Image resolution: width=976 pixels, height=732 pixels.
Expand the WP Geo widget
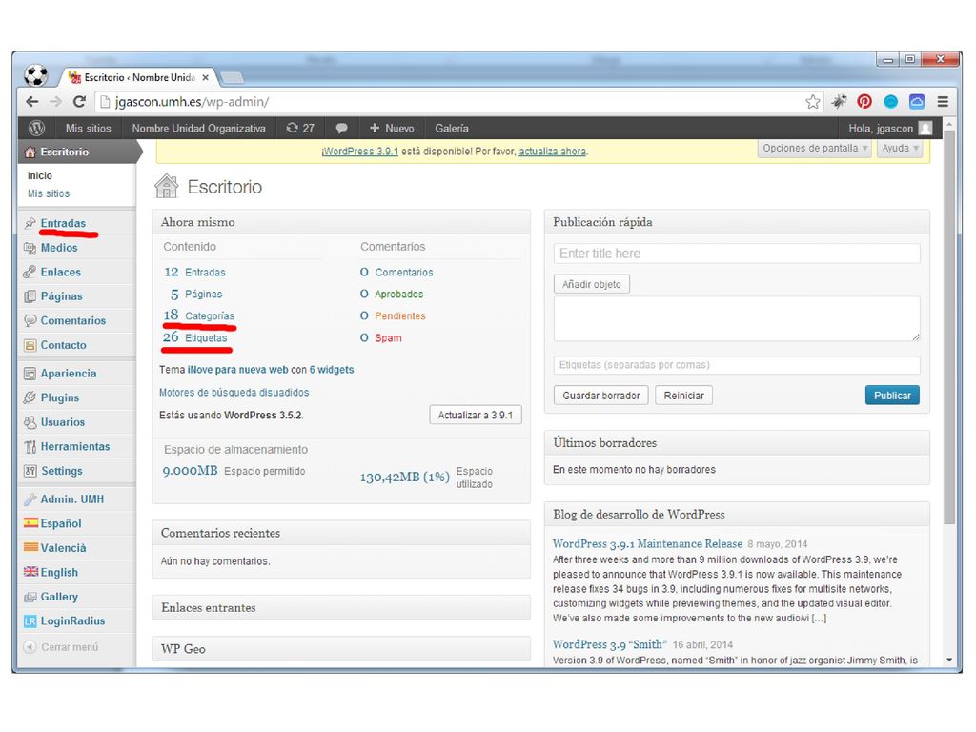point(341,648)
